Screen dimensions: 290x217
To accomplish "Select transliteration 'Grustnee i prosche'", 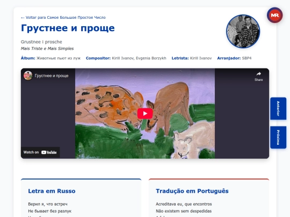I will point(41,42).
